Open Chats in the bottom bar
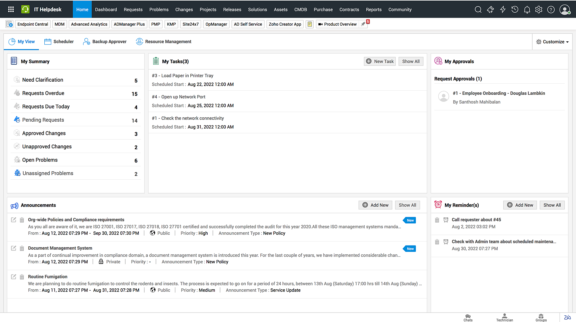Image resolution: width=576 pixels, height=322 pixels. click(x=468, y=317)
